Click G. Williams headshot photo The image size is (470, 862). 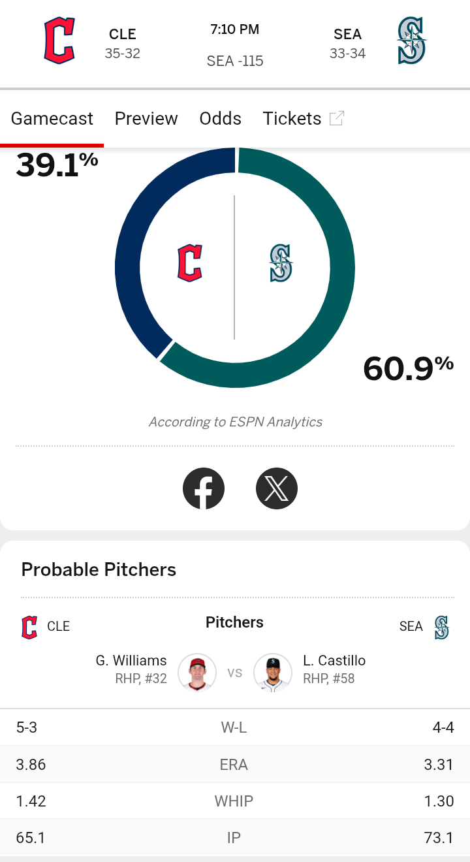tap(197, 672)
